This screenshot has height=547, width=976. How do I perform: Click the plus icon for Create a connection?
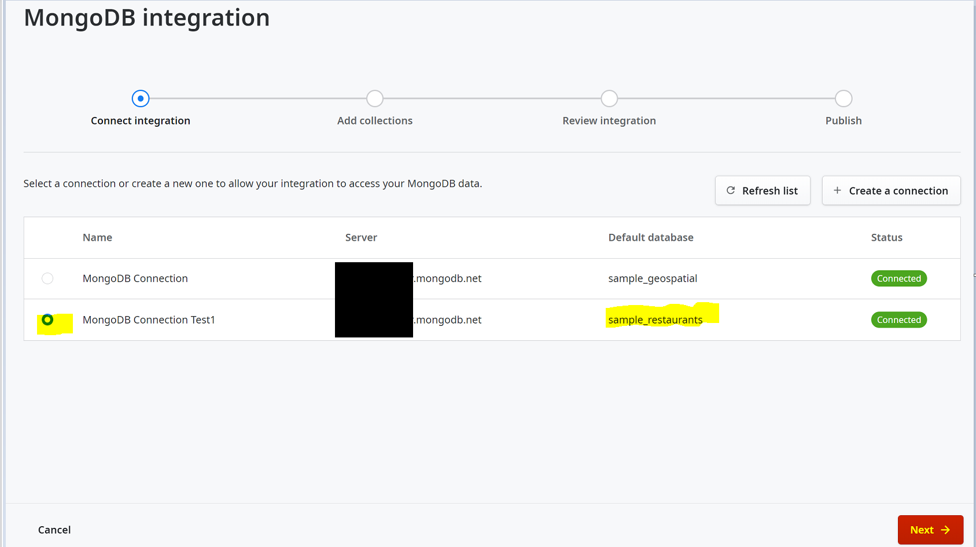[837, 190]
